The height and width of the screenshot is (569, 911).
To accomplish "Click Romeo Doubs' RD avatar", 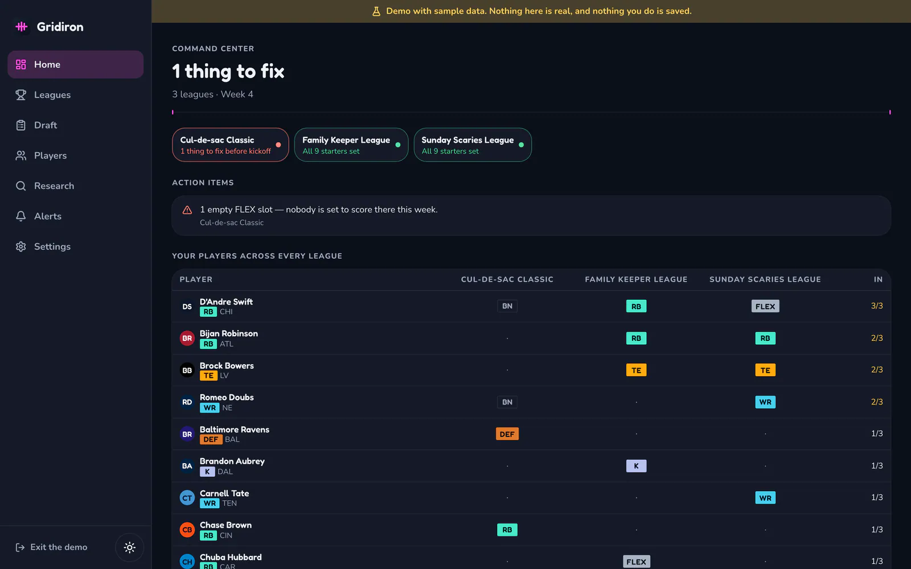I will (187, 402).
